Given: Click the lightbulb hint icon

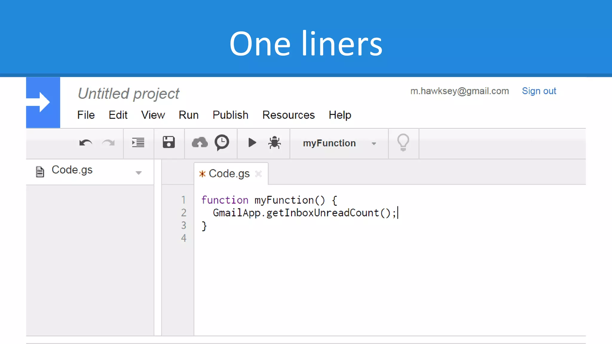Looking at the screenshot, I should 403,142.
